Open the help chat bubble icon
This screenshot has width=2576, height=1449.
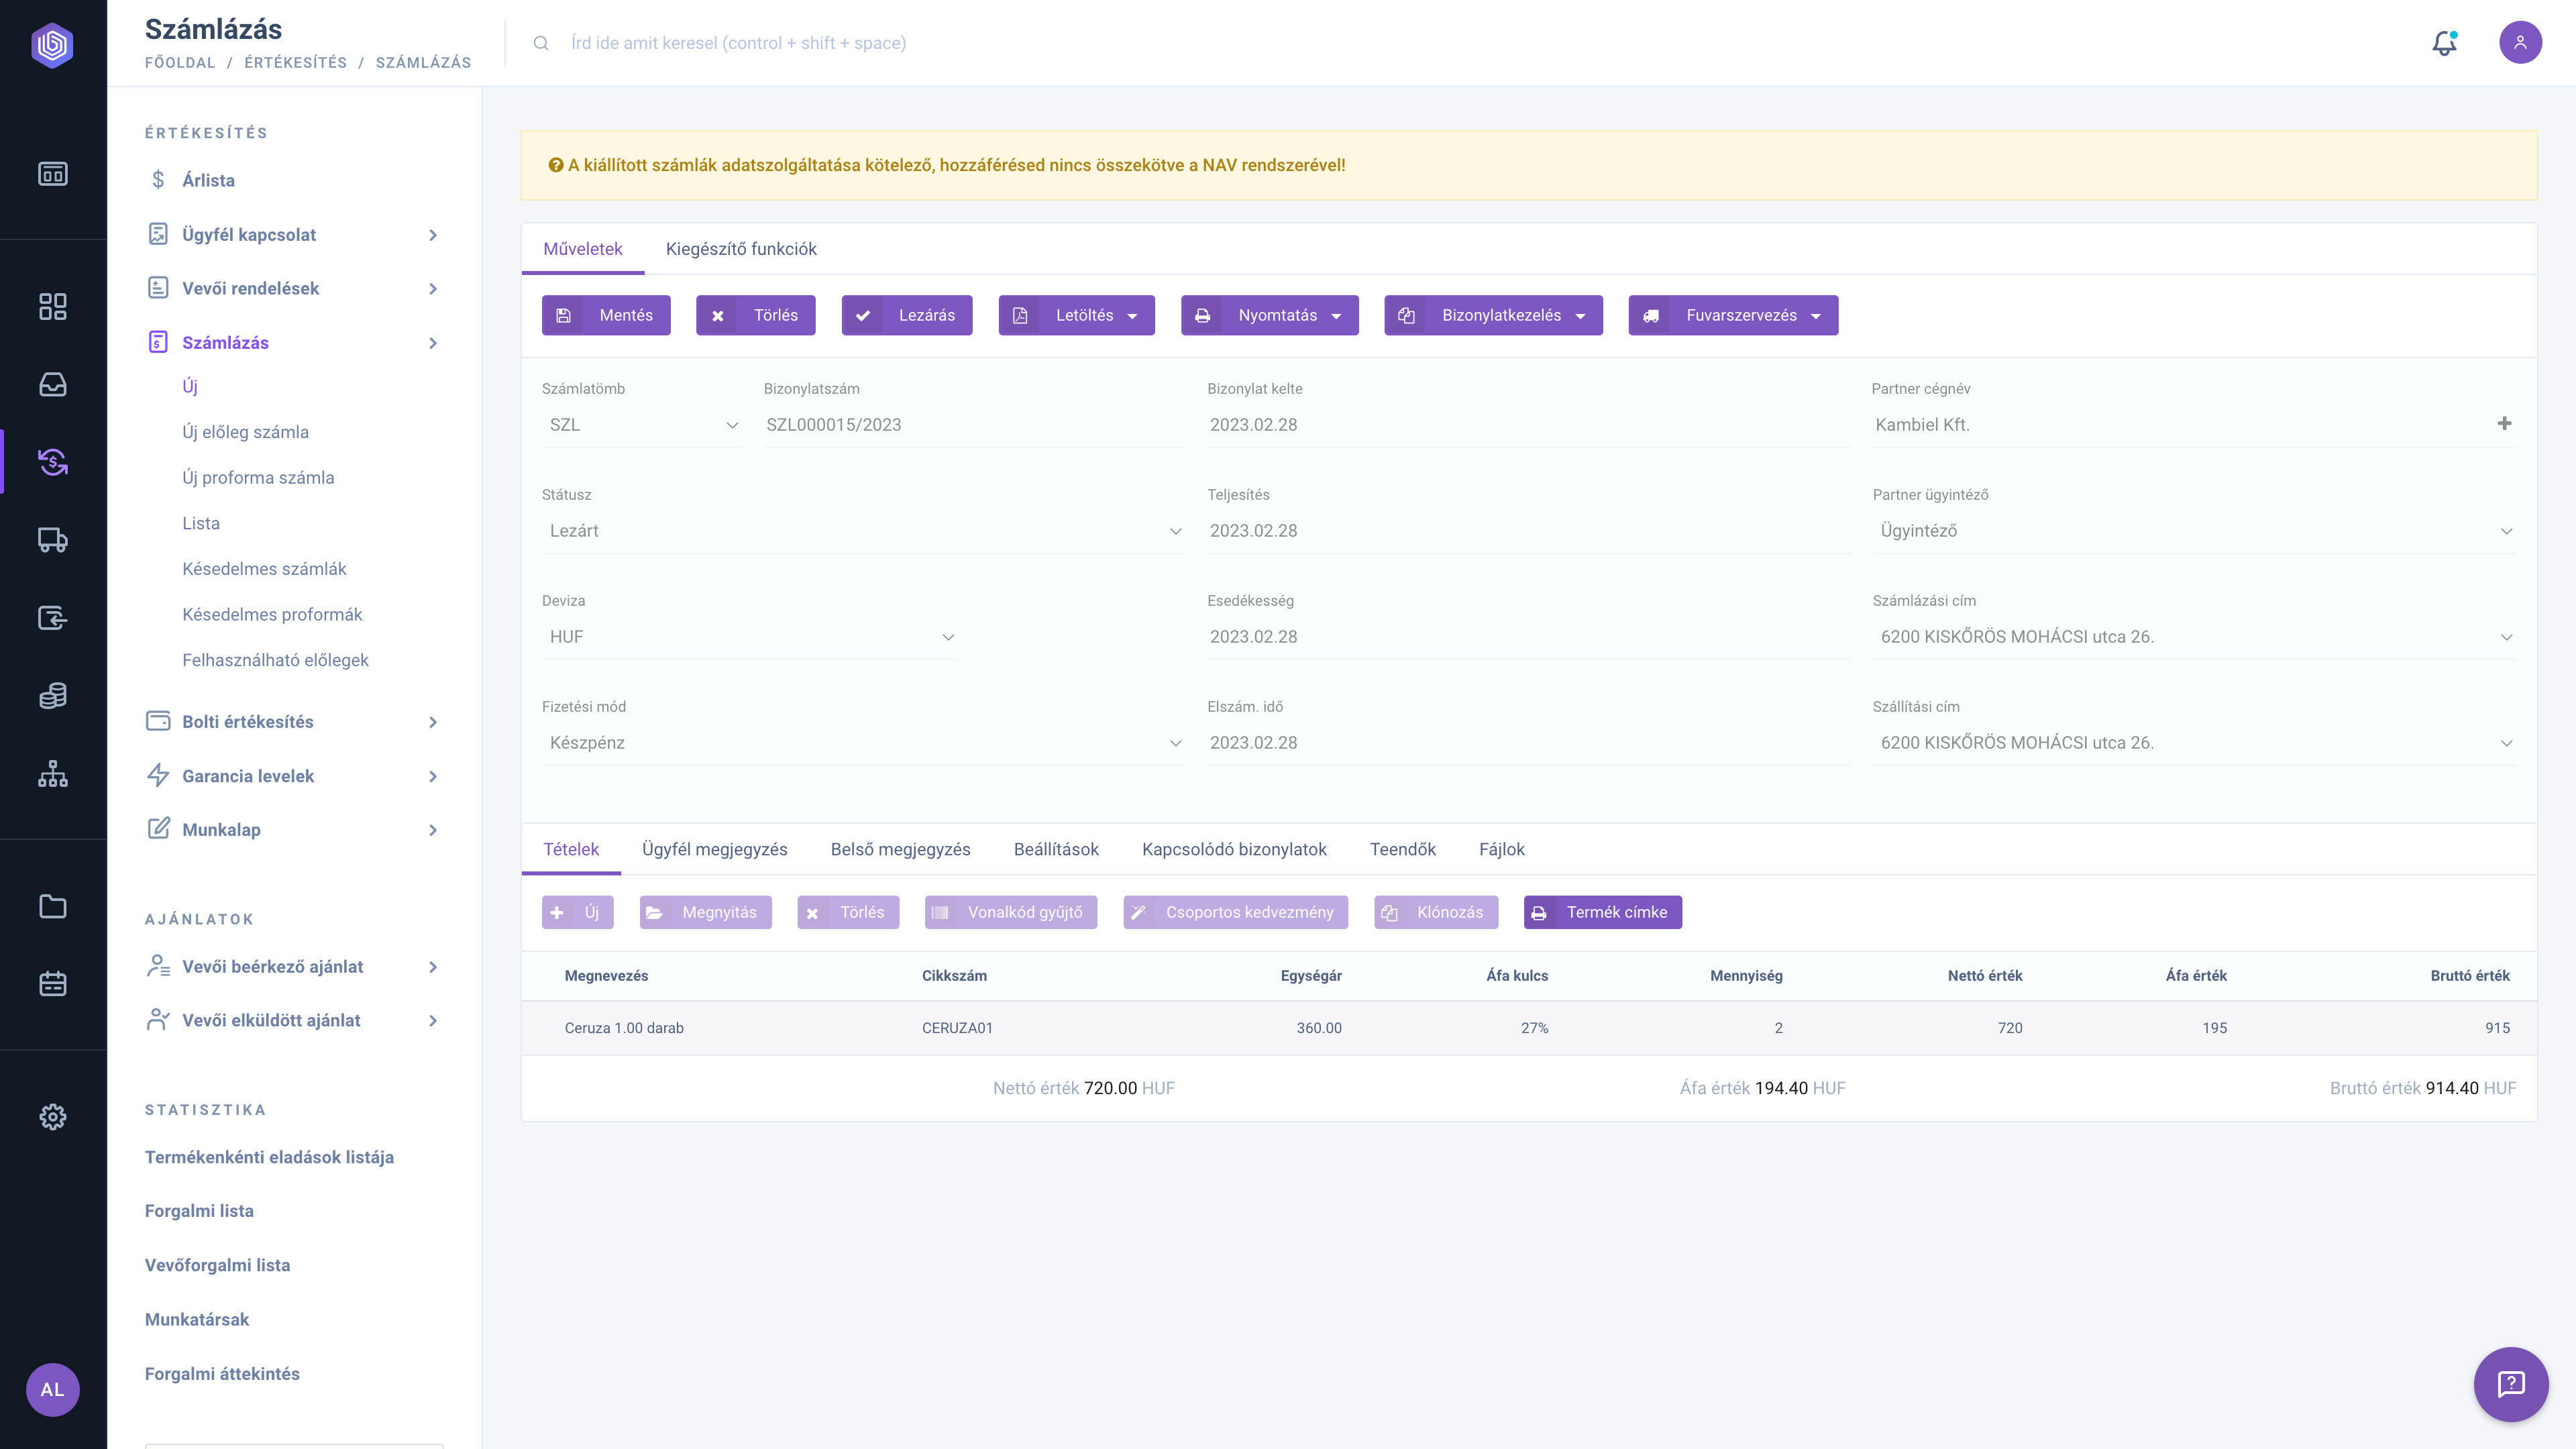[2511, 1384]
